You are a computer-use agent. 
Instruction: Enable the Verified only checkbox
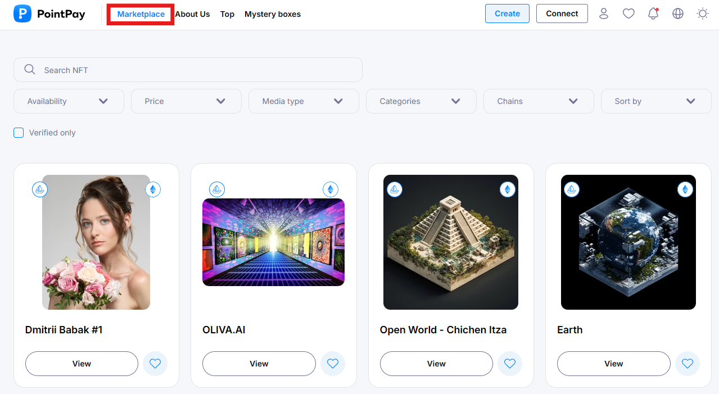click(x=19, y=133)
